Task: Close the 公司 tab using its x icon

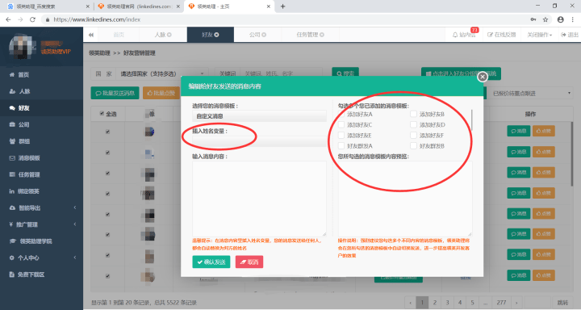Action: point(264,35)
